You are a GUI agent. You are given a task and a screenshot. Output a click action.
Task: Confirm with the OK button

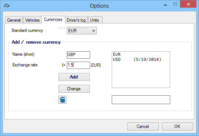(x=177, y=126)
